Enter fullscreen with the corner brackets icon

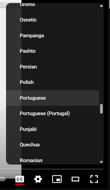tap(94, 179)
